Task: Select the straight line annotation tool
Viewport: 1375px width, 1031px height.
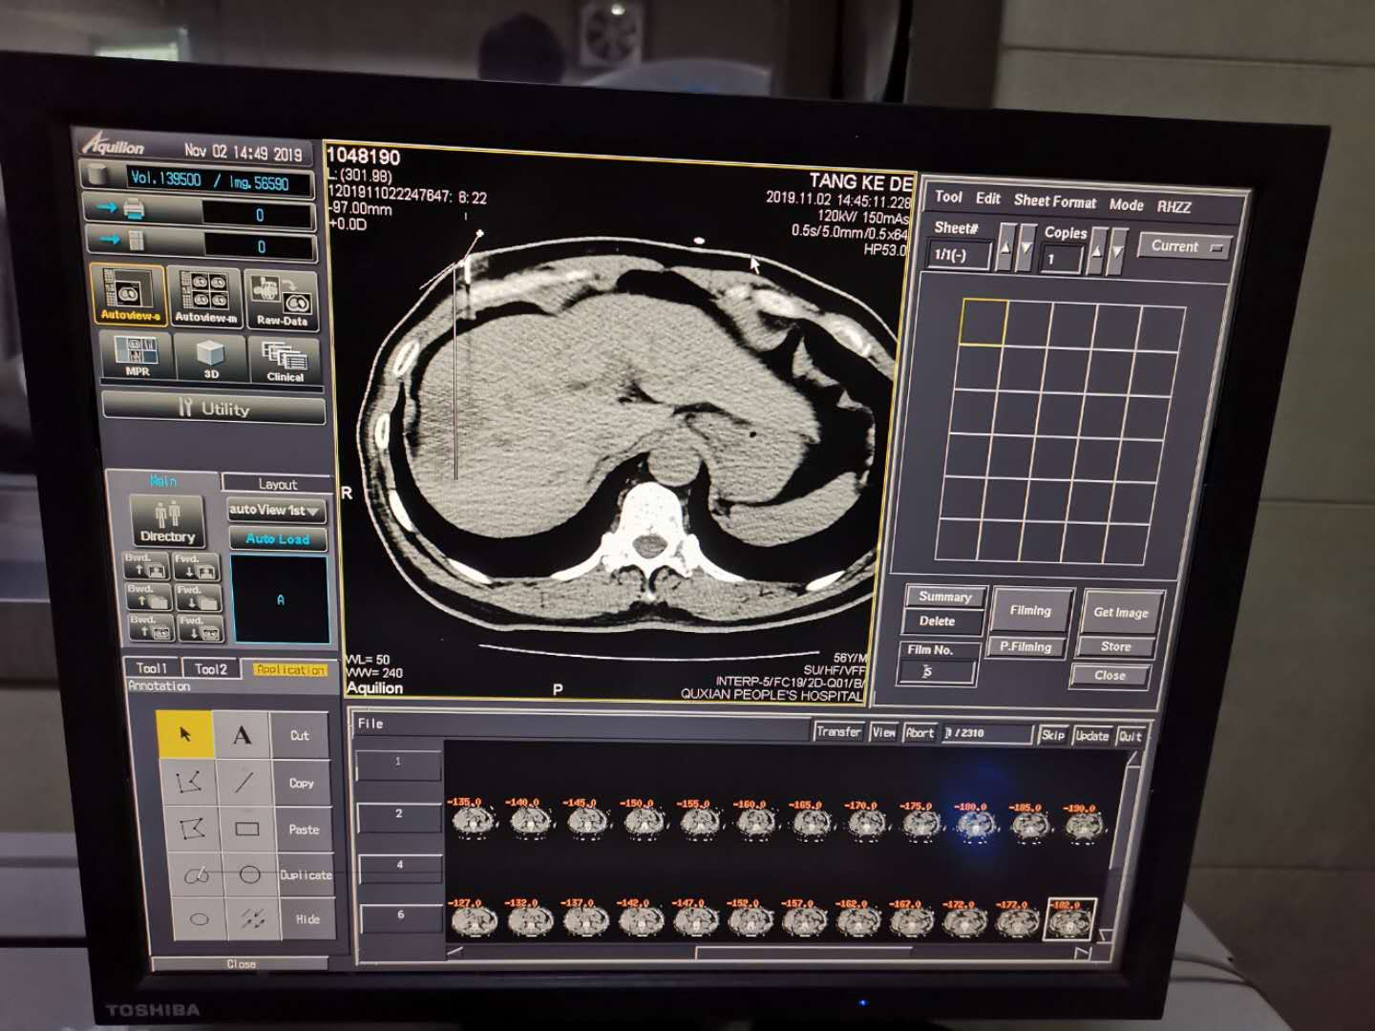Action: click(244, 782)
